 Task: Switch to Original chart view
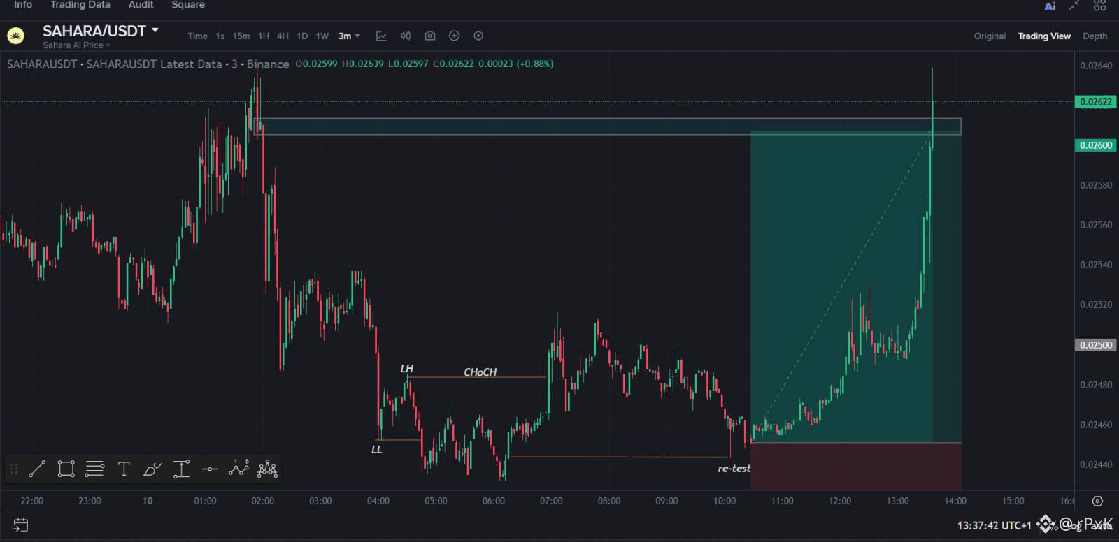pyautogui.click(x=990, y=36)
